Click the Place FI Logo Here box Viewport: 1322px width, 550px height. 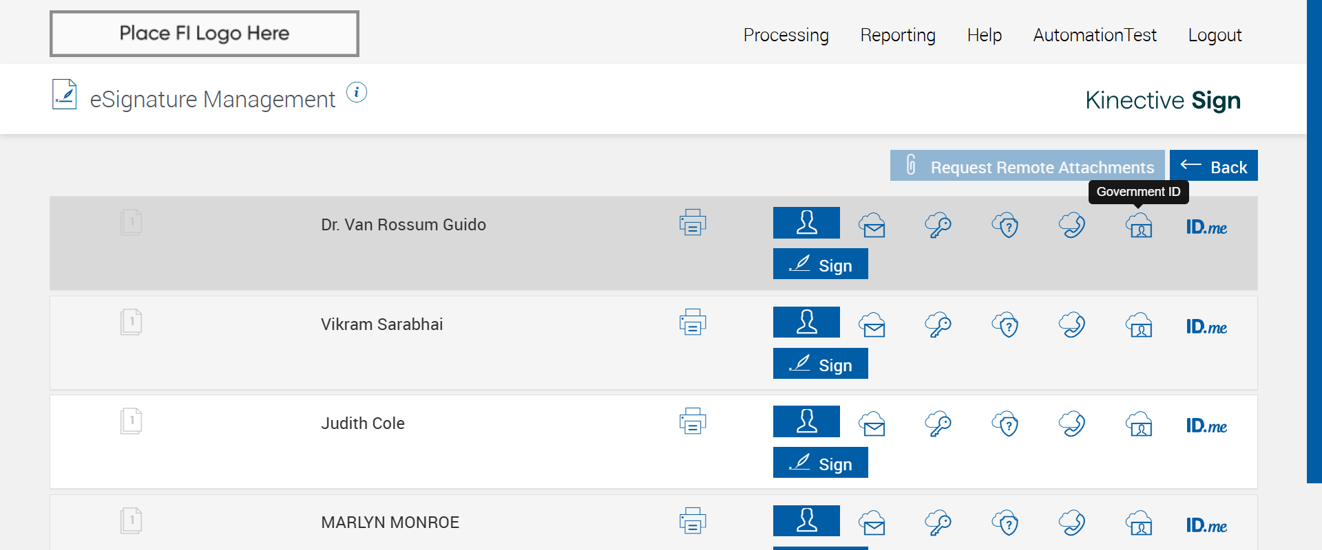[x=204, y=34]
